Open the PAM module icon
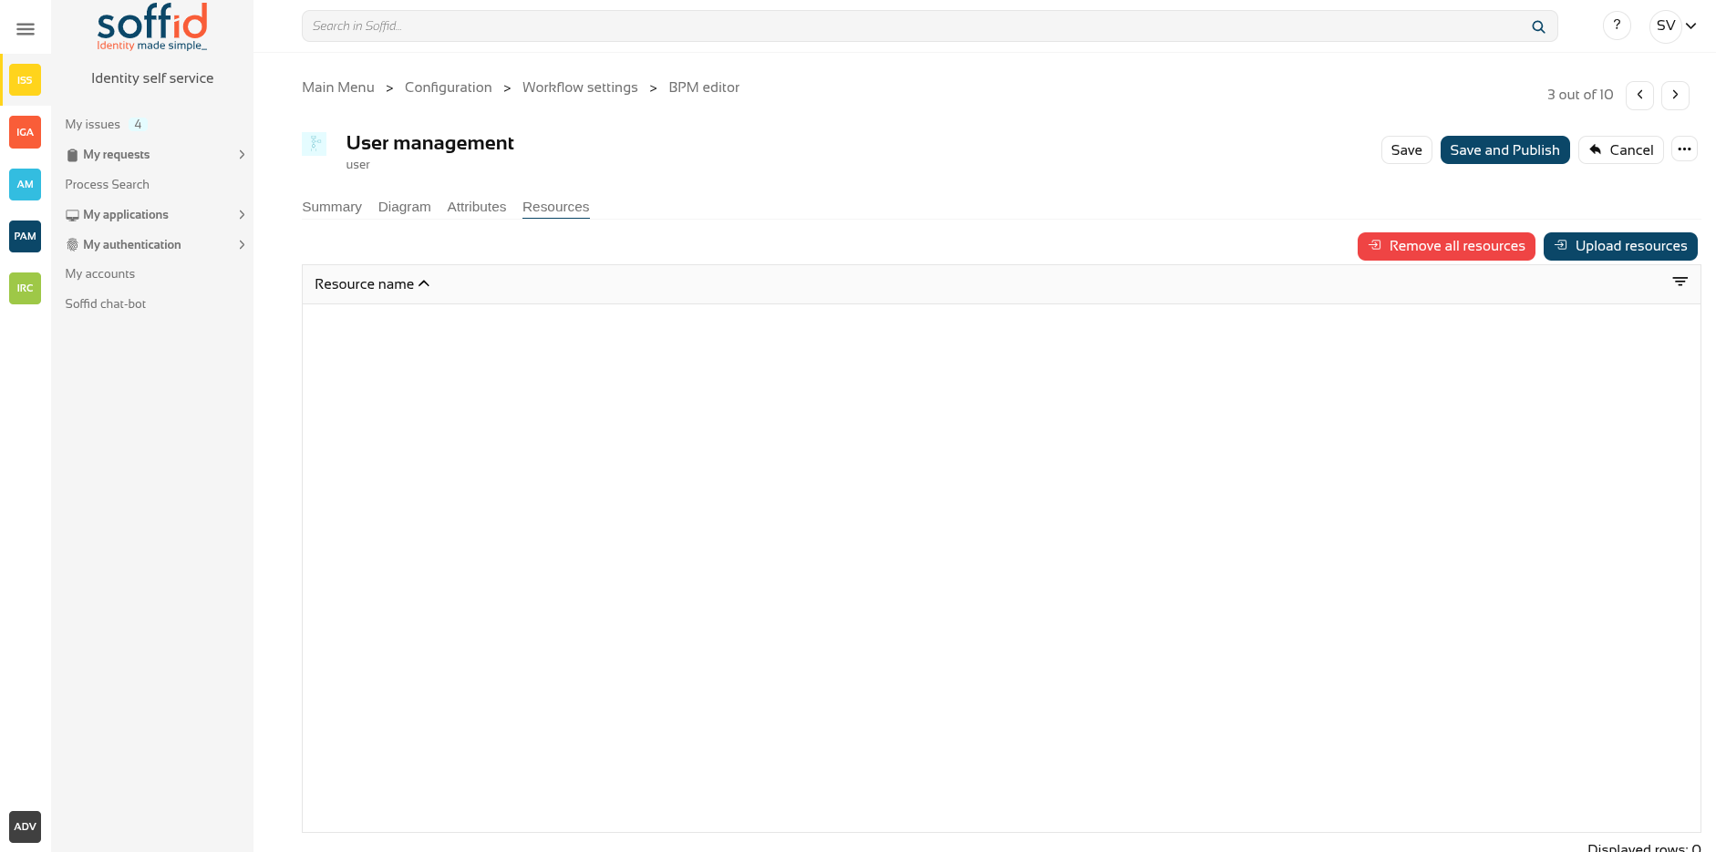 25,236
